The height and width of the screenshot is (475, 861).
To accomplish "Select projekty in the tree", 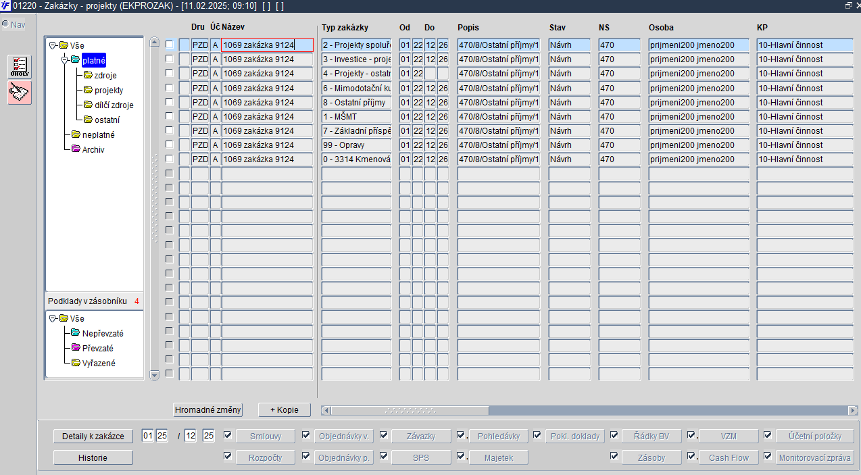I will tap(109, 90).
